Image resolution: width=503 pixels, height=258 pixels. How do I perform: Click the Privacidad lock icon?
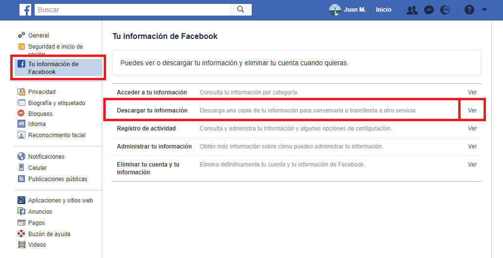pos(21,92)
